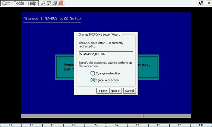This screenshot has width=212, height=127.
Task: Click the screen settings toolbar icon
Action: [x=49, y=3]
